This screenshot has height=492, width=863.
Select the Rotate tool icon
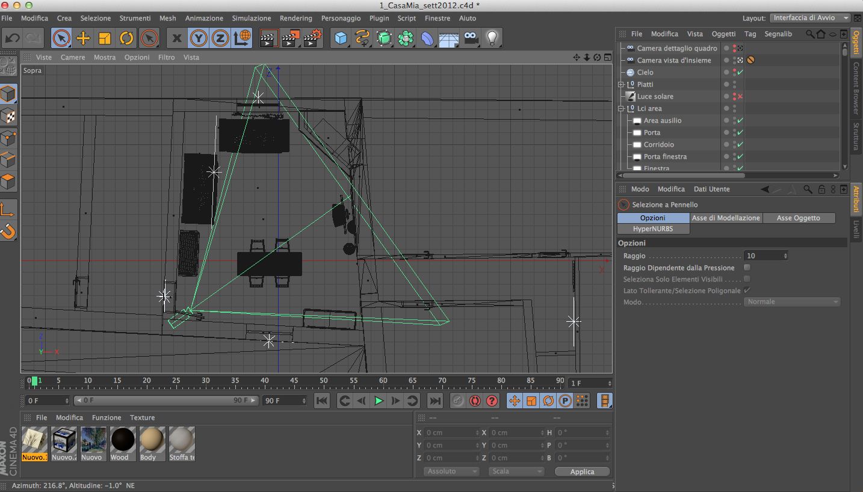click(126, 38)
